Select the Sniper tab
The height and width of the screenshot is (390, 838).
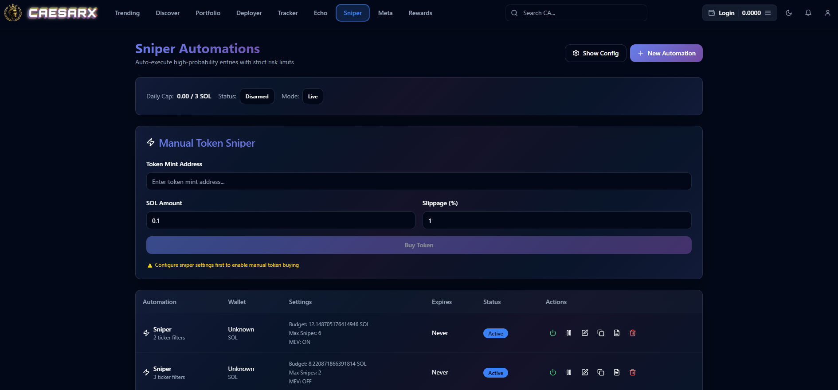(x=352, y=13)
